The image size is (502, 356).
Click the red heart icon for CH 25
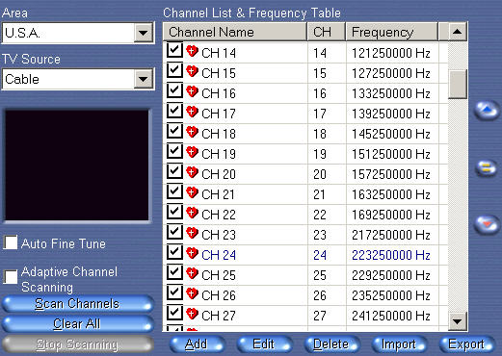click(192, 273)
